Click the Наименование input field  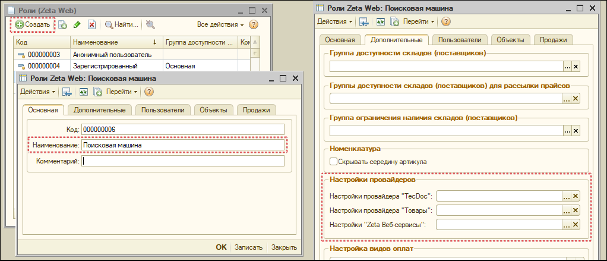[x=183, y=145]
